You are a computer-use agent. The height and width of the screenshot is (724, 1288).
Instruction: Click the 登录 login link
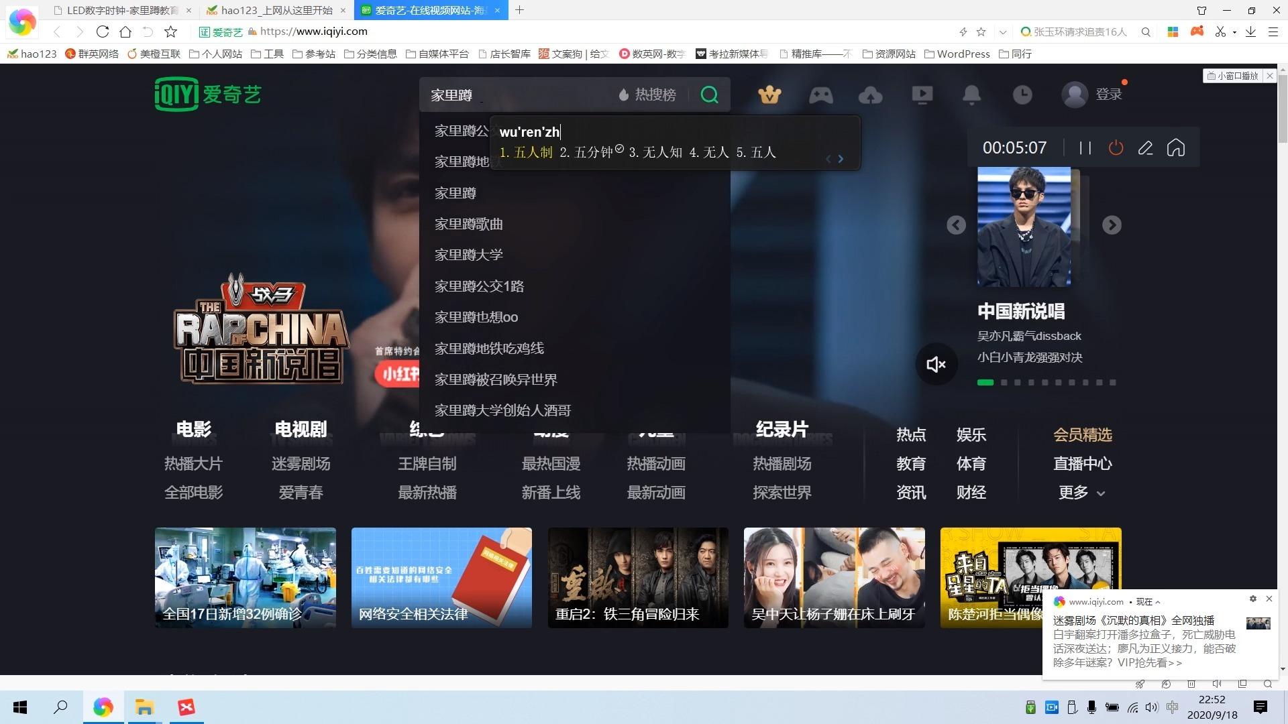click(x=1109, y=95)
